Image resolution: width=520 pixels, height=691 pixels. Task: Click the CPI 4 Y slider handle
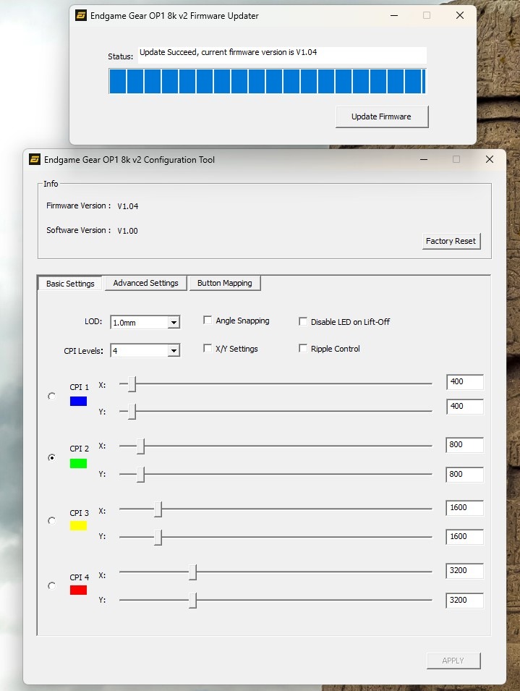coord(192,601)
